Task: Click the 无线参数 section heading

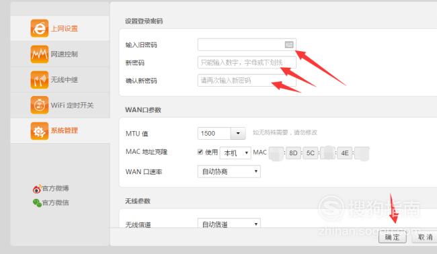Action: pyautogui.click(x=138, y=201)
